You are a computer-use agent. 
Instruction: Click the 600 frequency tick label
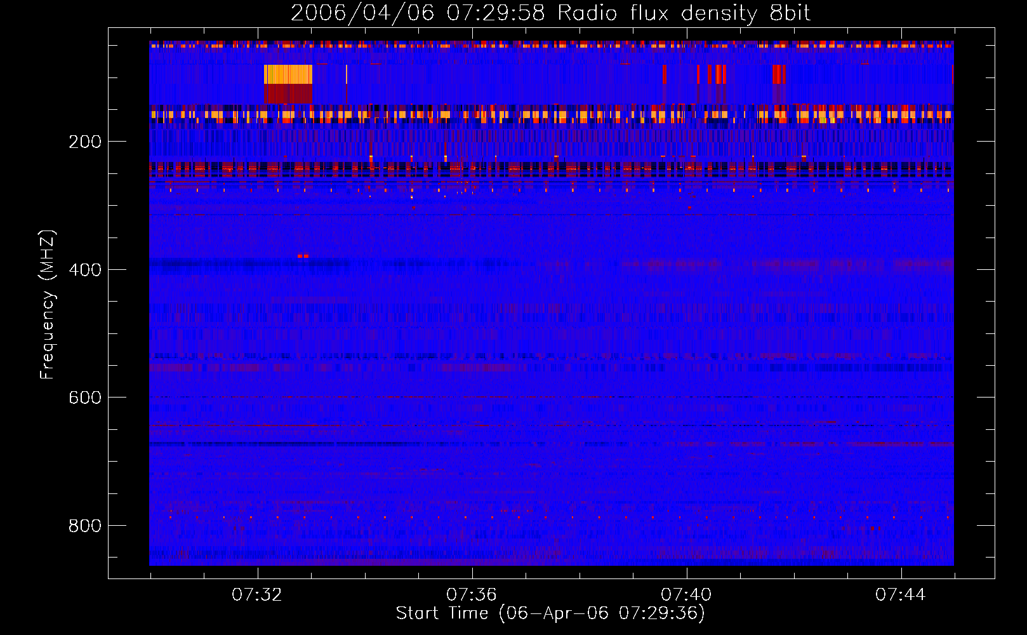tap(85, 398)
